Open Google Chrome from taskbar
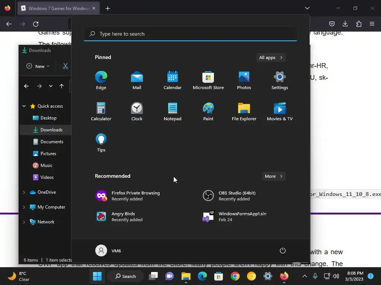 235,276
